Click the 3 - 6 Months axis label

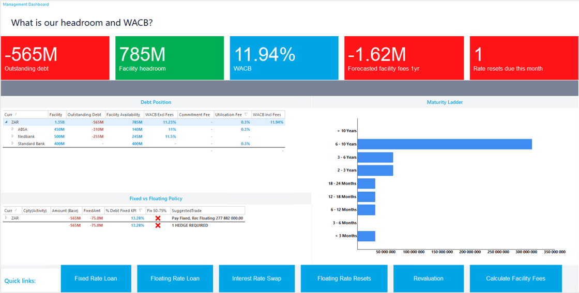[344, 223]
